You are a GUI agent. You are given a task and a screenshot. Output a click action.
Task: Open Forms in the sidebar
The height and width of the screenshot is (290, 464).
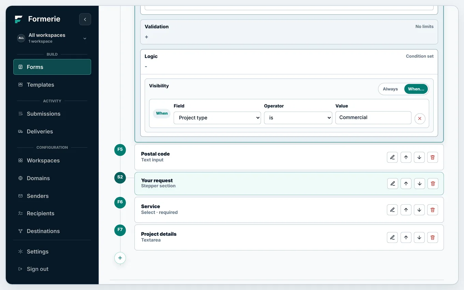tap(52, 67)
